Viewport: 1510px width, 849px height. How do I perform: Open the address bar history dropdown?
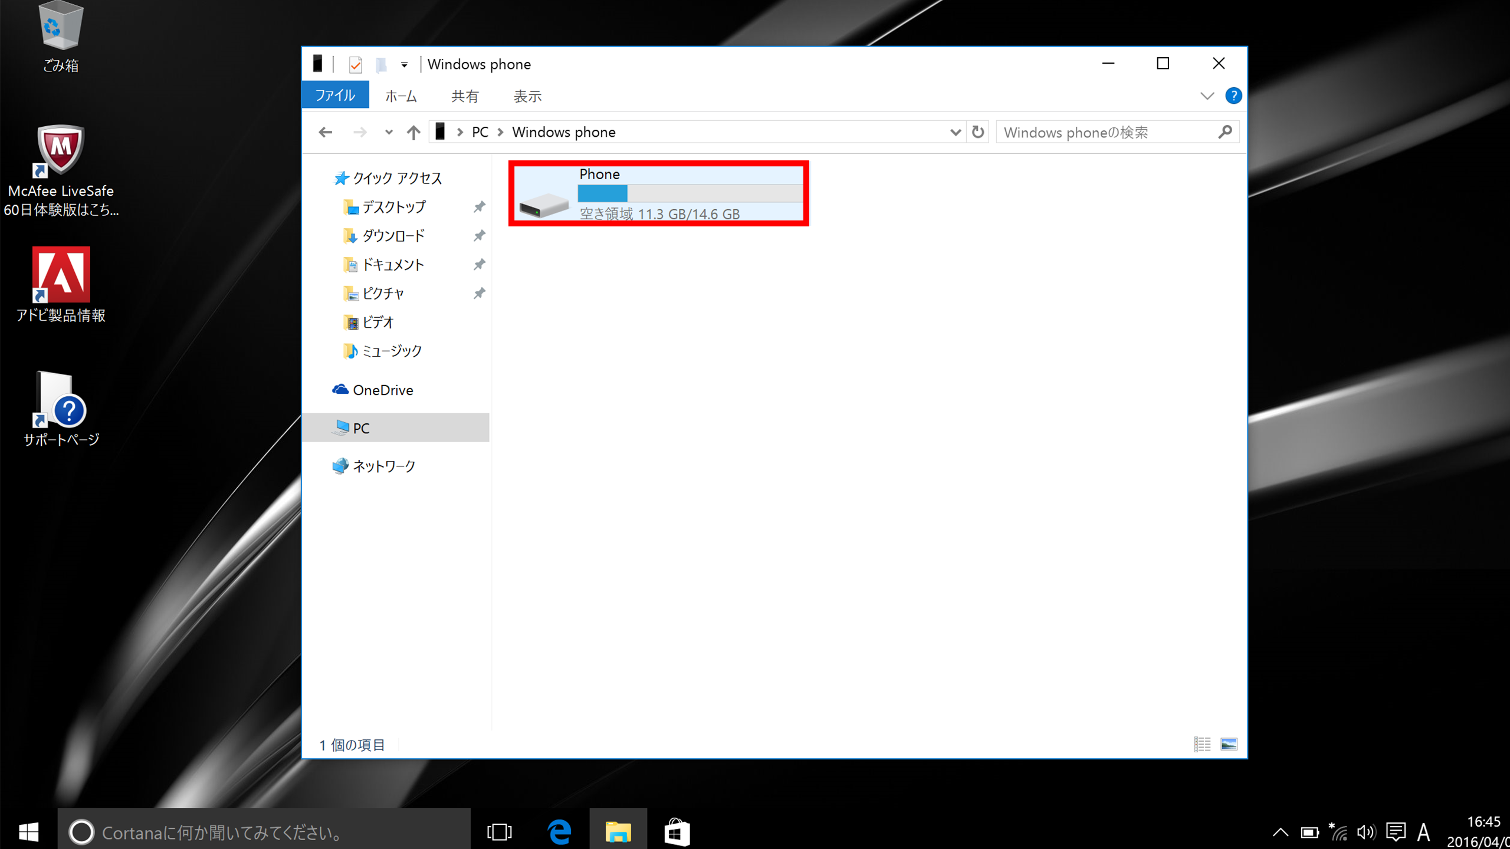point(956,132)
